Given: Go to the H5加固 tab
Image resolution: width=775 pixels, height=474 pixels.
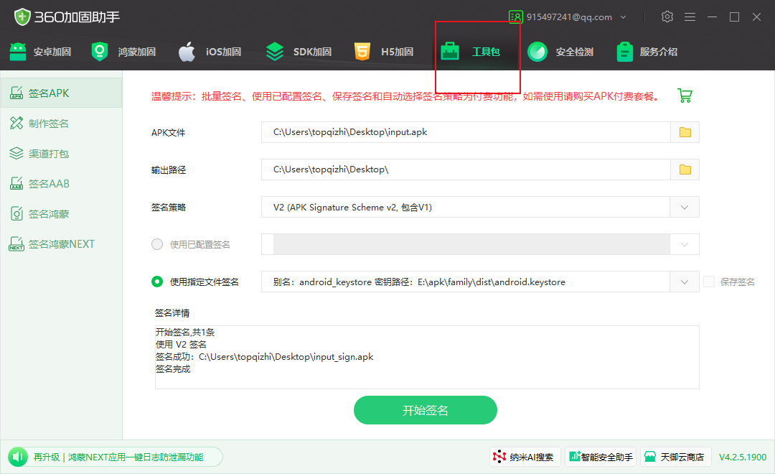Looking at the screenshot, I should (383, 52).
